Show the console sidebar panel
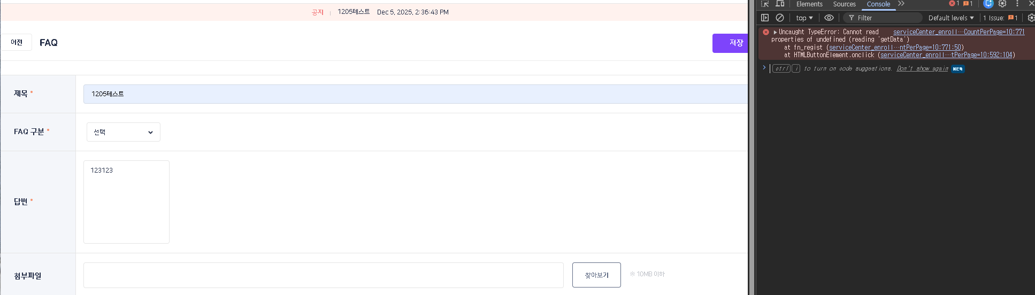This screenshot has height=295, width=1035. (x=765, y=18)
